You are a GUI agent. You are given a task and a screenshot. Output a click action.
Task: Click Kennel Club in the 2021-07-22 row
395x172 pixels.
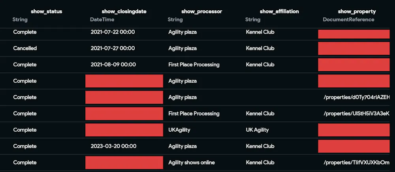click(x=260, y=32)
